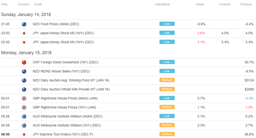Click the UK flag beside Rightmove House Prices (MoM)
This screenshot has height=138, width=256.
24,99
